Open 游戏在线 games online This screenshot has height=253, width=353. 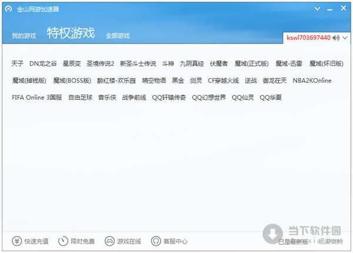click(x=129, y=241)
